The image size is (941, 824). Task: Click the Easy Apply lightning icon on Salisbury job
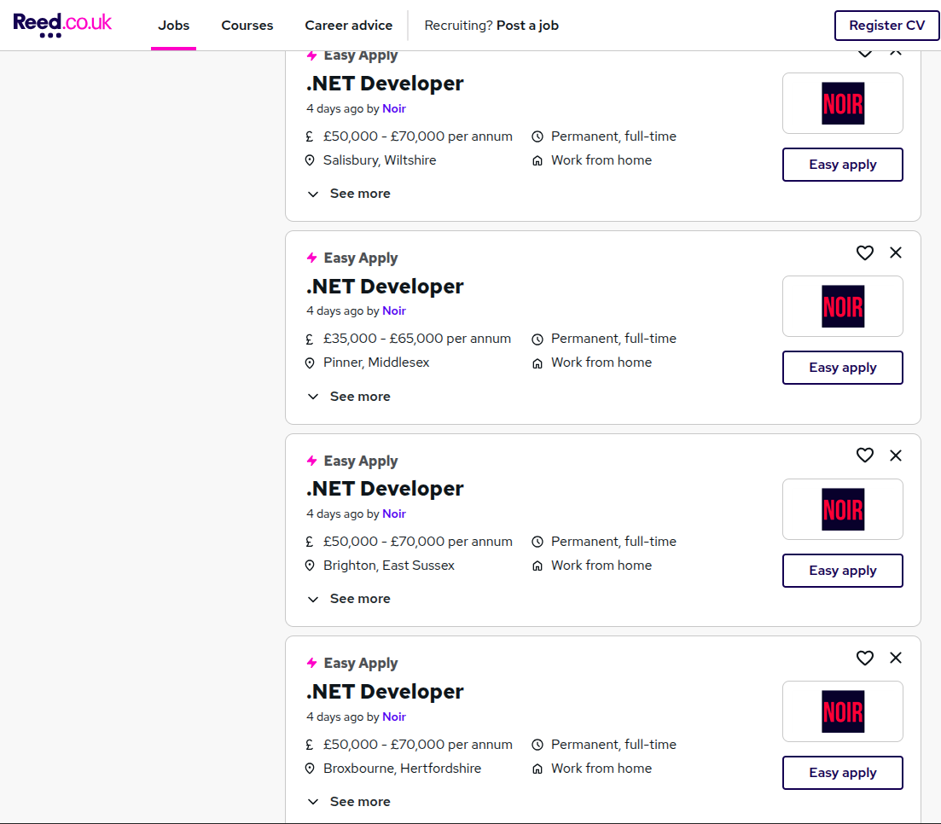click(312, 55)
